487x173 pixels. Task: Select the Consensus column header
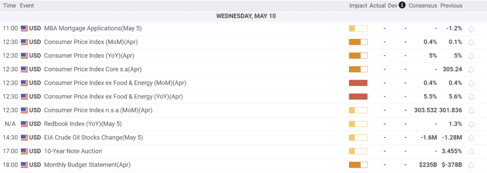pyautogui.click(x=423, y=6)
